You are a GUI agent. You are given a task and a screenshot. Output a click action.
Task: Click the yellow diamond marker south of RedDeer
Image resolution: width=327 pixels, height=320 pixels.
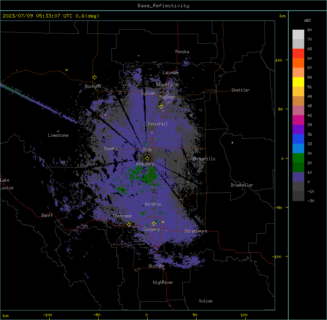[x=161, y=106]
